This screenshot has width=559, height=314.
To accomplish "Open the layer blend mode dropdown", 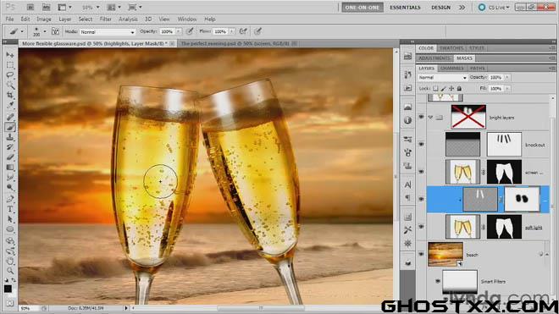I will point(442,77).
